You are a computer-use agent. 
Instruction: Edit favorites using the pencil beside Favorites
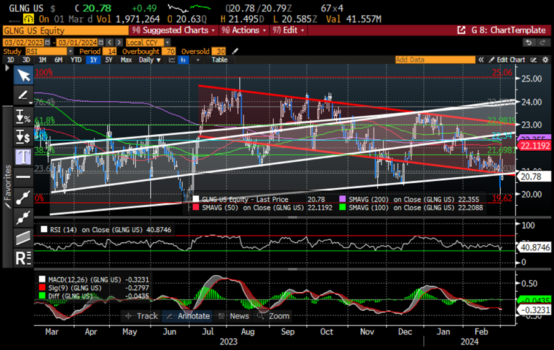coord(7,205)
